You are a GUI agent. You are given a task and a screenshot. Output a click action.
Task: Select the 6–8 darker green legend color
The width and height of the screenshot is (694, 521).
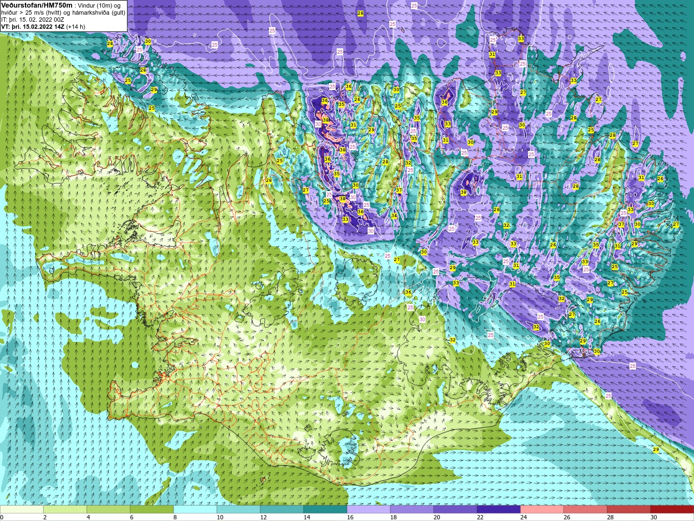pos(152,510)
